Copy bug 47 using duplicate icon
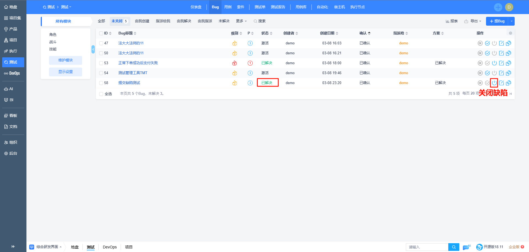The height and width of the screenshot is (252, 529). tap(509, 43)
